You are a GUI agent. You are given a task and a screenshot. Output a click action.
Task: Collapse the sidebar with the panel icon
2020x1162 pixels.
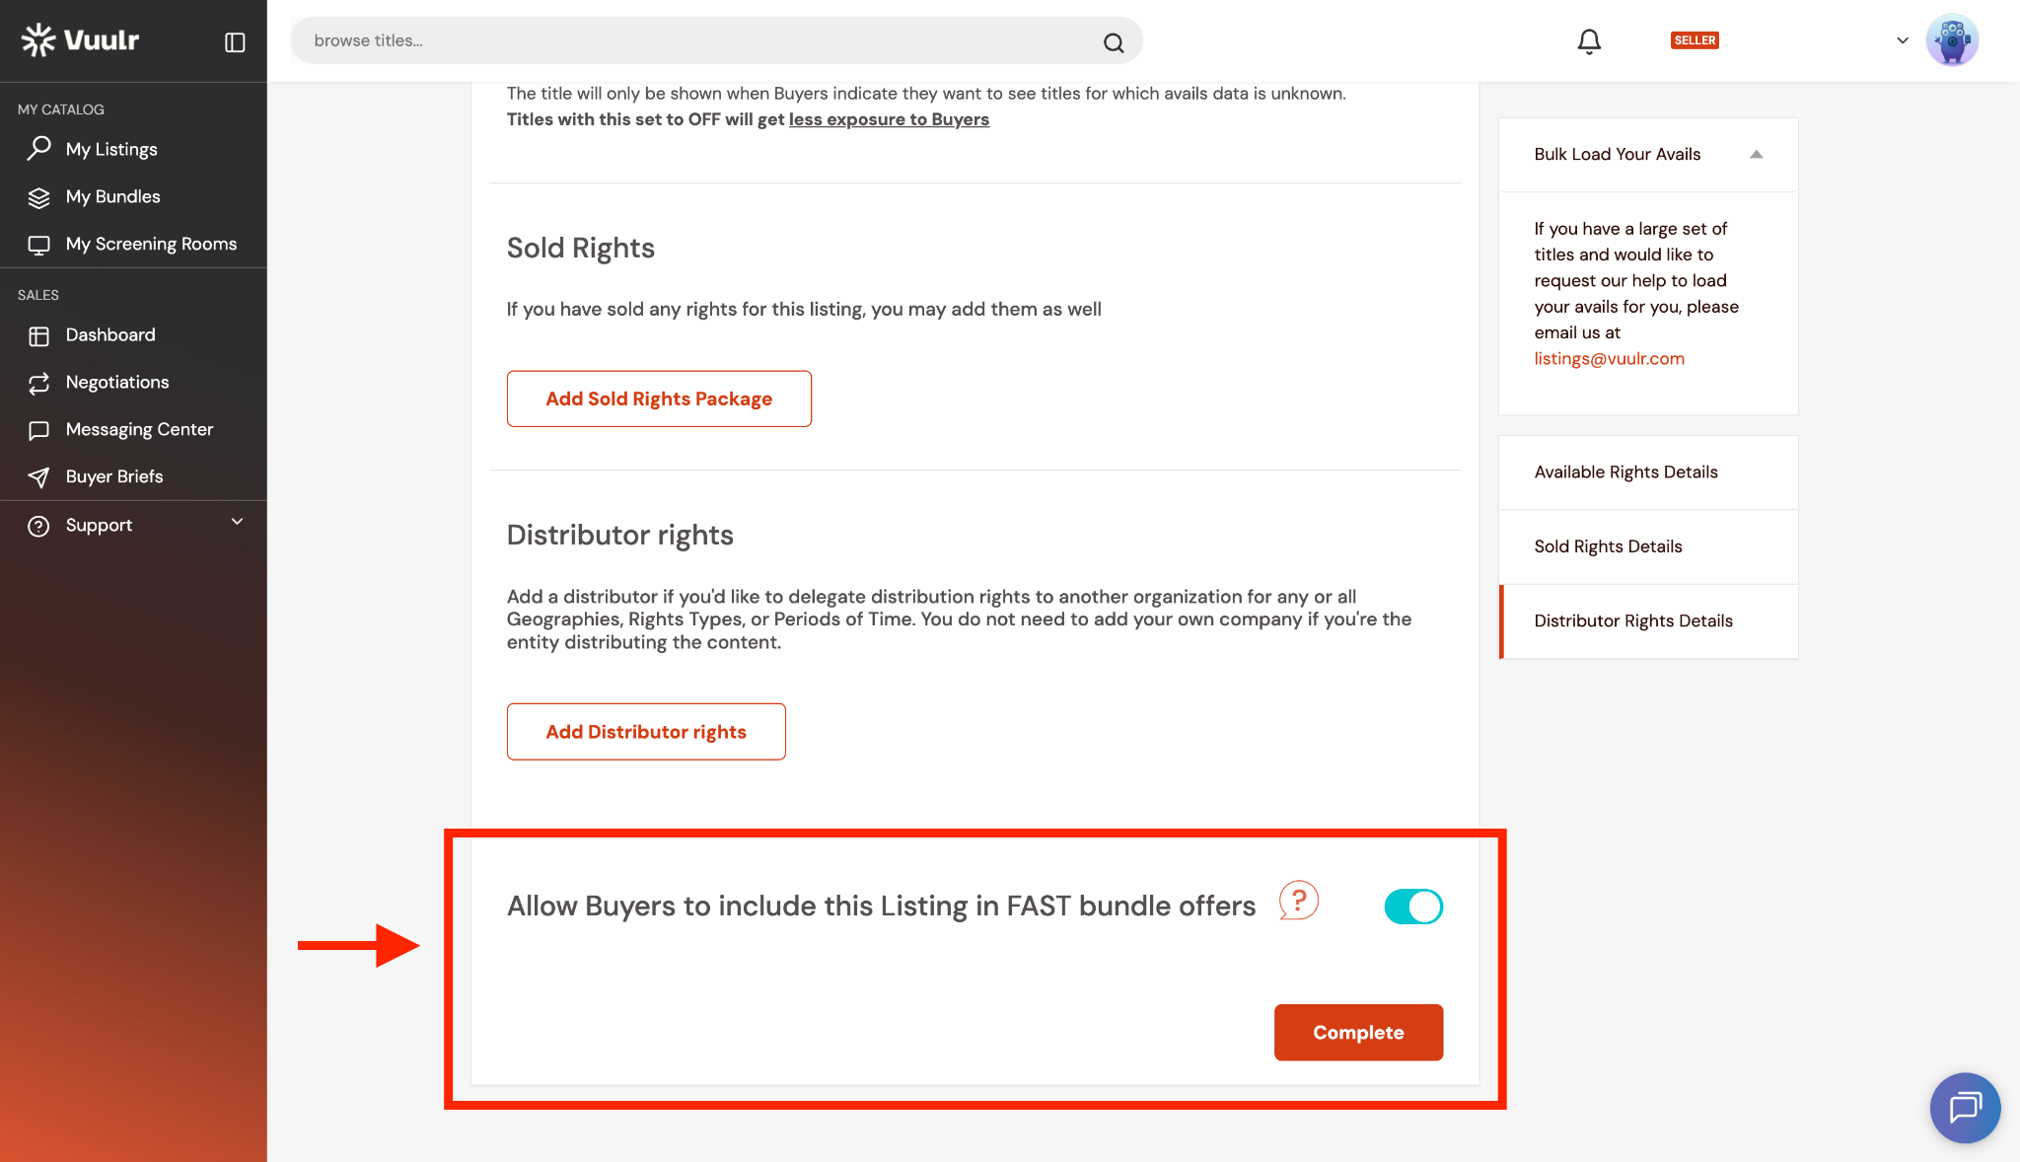tap(235, 42)
